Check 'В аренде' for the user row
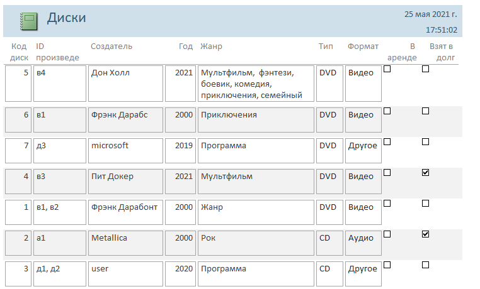Screen dimensions: 480x289 pos(387,264)
